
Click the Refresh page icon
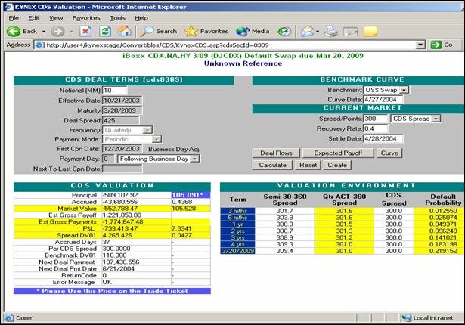click(x=104, y=31)
